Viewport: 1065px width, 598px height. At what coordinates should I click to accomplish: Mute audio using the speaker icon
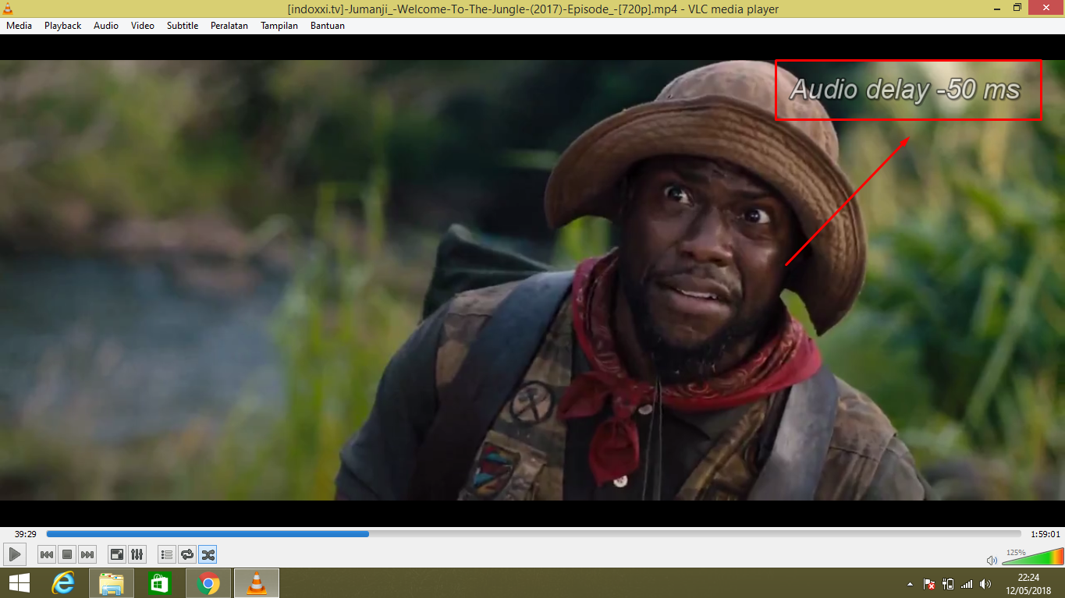coord(992,560)
